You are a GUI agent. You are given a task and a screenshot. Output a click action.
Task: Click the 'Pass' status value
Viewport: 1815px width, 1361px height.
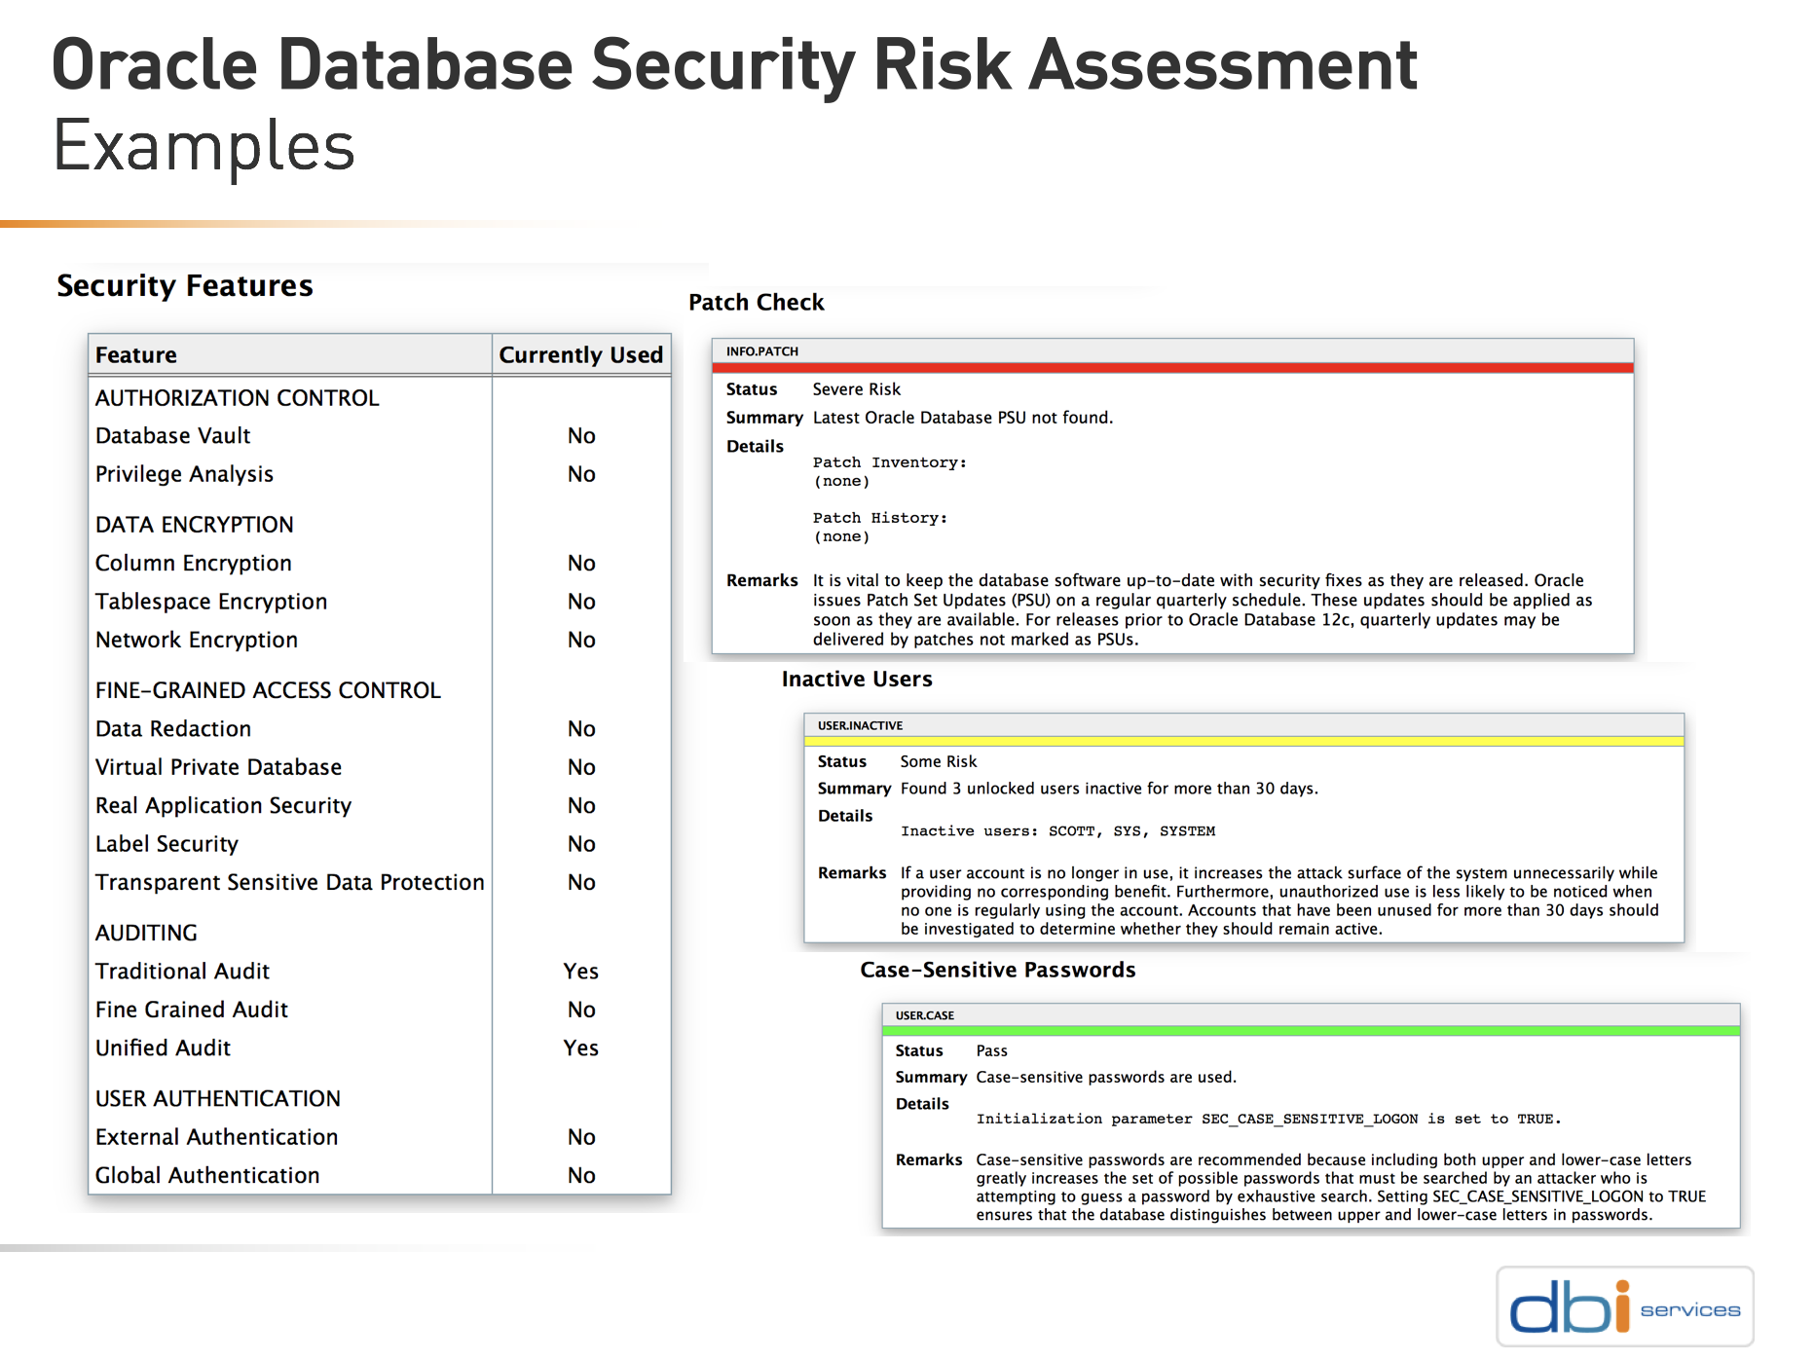point(992,1050)
